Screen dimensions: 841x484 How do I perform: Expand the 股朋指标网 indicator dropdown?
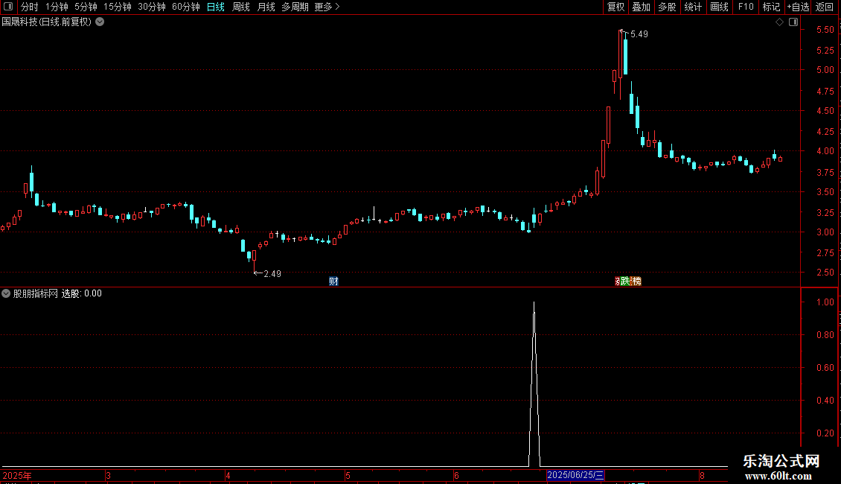point(6,293)
